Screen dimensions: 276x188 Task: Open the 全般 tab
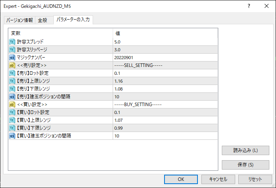pyautogui.click(x=42, y=20)
